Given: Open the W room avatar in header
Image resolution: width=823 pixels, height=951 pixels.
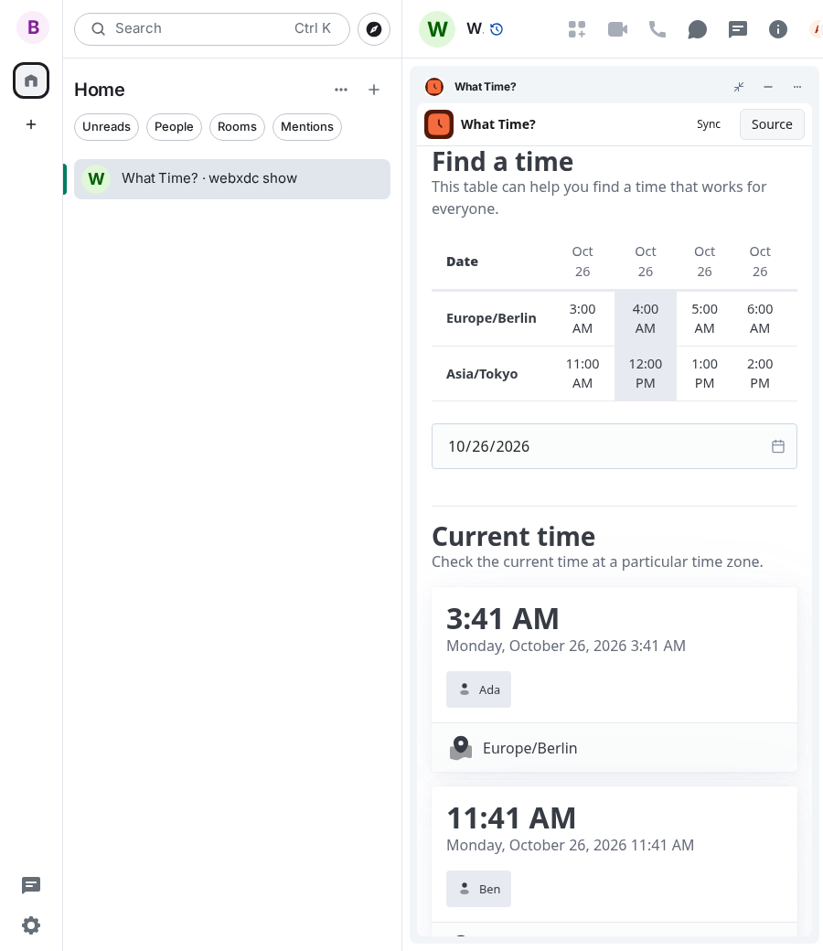Looking at the screenshot, I should pyautogui.click(x=437, y=29).
